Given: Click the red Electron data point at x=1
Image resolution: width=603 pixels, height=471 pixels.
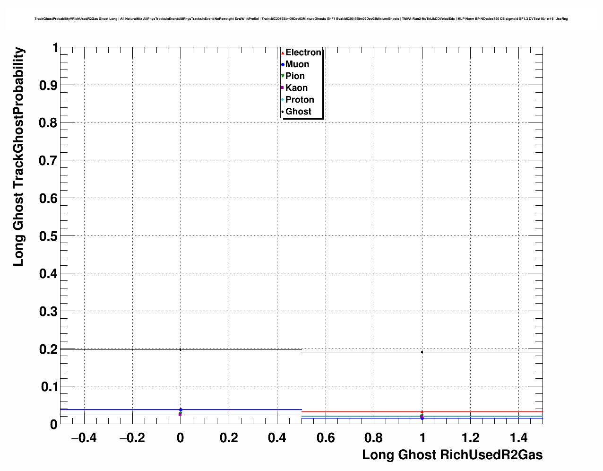Looking at the screenshot, I should coord(422,412).
